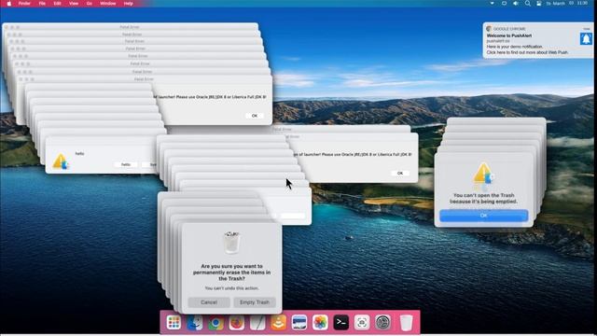The width and height of the screenshot is (597, 336).
Task: Open the Finder menu
Action: pyautogui.click(x=24, y=4)
